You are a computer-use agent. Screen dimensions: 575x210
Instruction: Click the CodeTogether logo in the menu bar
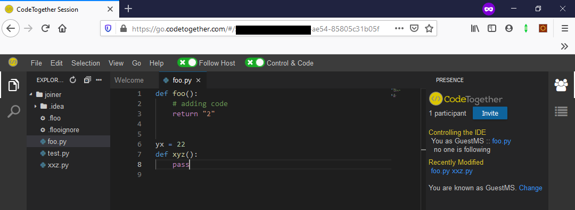click(13, 62)
